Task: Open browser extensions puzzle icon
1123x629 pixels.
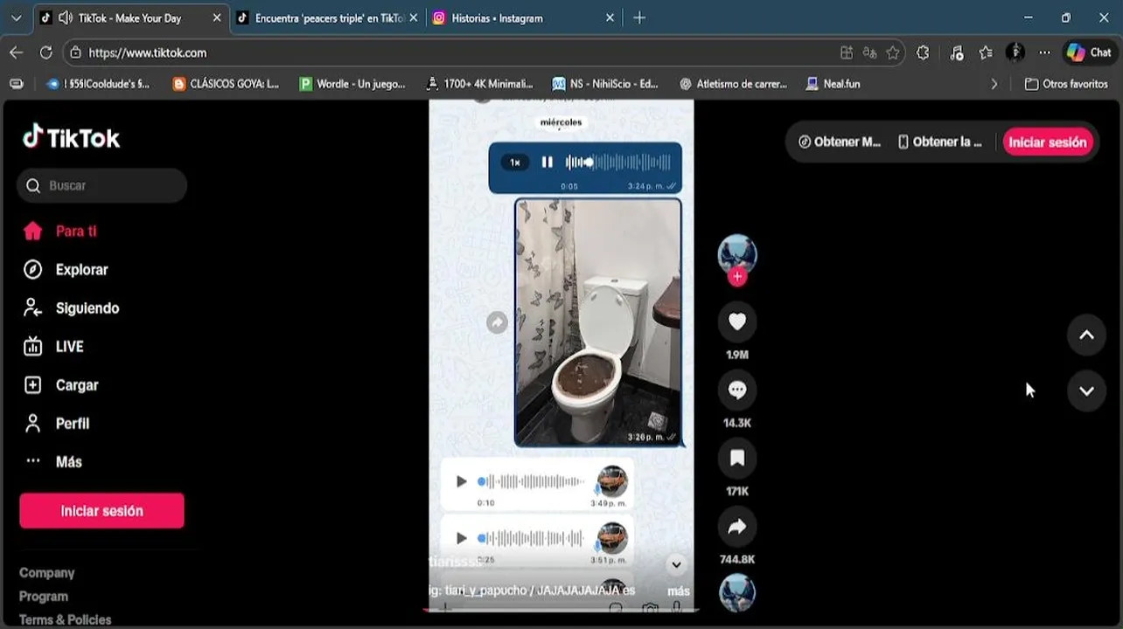Action: point(923,52)
